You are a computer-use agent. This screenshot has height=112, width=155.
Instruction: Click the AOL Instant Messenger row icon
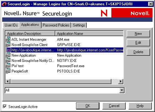coord(8,39)
